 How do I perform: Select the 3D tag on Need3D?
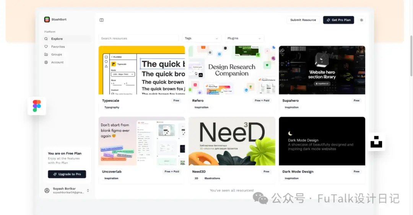tap(196, 178)
